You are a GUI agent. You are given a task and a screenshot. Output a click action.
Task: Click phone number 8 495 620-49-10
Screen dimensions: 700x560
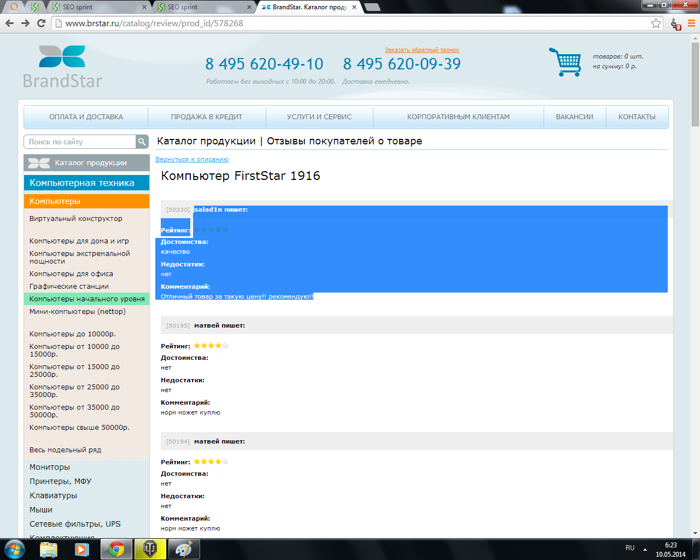click(x=264, y=64)
